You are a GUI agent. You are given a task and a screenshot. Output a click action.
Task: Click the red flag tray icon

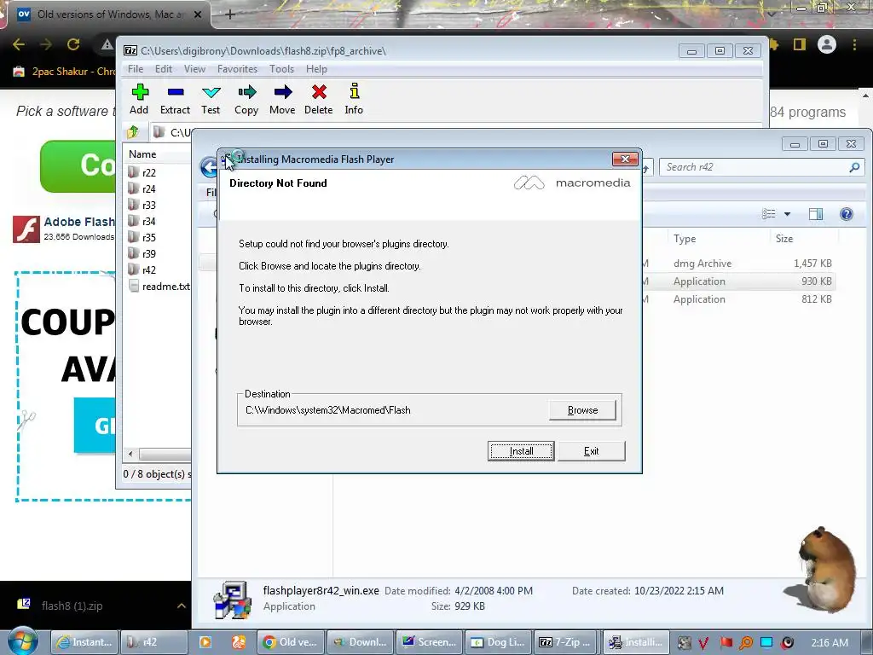coord(726,643)
